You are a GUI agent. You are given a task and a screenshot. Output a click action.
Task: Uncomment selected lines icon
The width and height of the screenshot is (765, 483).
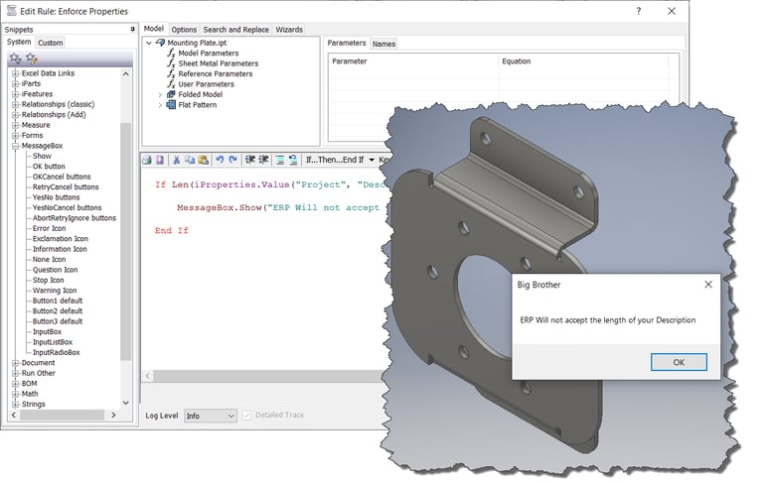(x=293, y=160)
